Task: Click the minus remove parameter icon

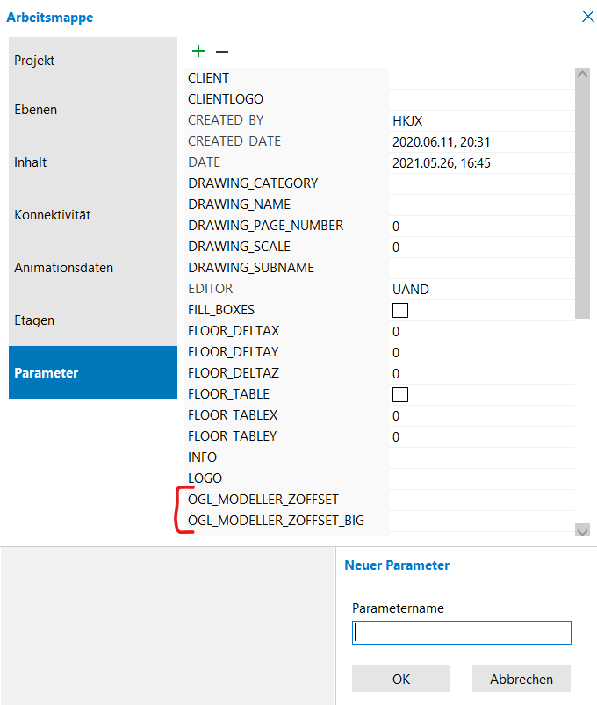Action: pyautogui.click(x=222, y=52)
